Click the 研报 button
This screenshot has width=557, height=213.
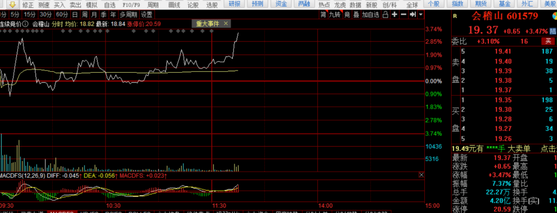[x=235, y=4]
